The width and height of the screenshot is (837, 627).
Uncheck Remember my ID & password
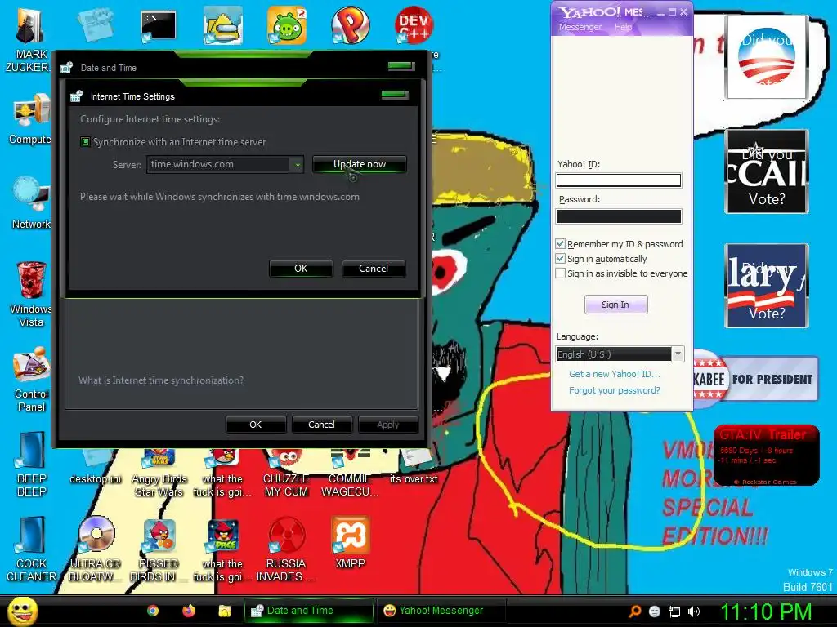pos(560,243)
